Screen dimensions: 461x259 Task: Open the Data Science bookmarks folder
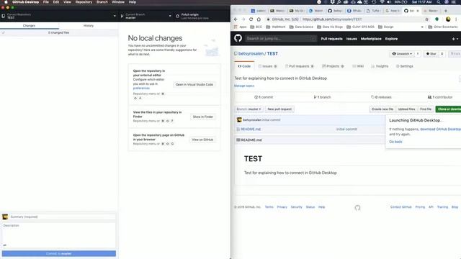click(301, 27)
